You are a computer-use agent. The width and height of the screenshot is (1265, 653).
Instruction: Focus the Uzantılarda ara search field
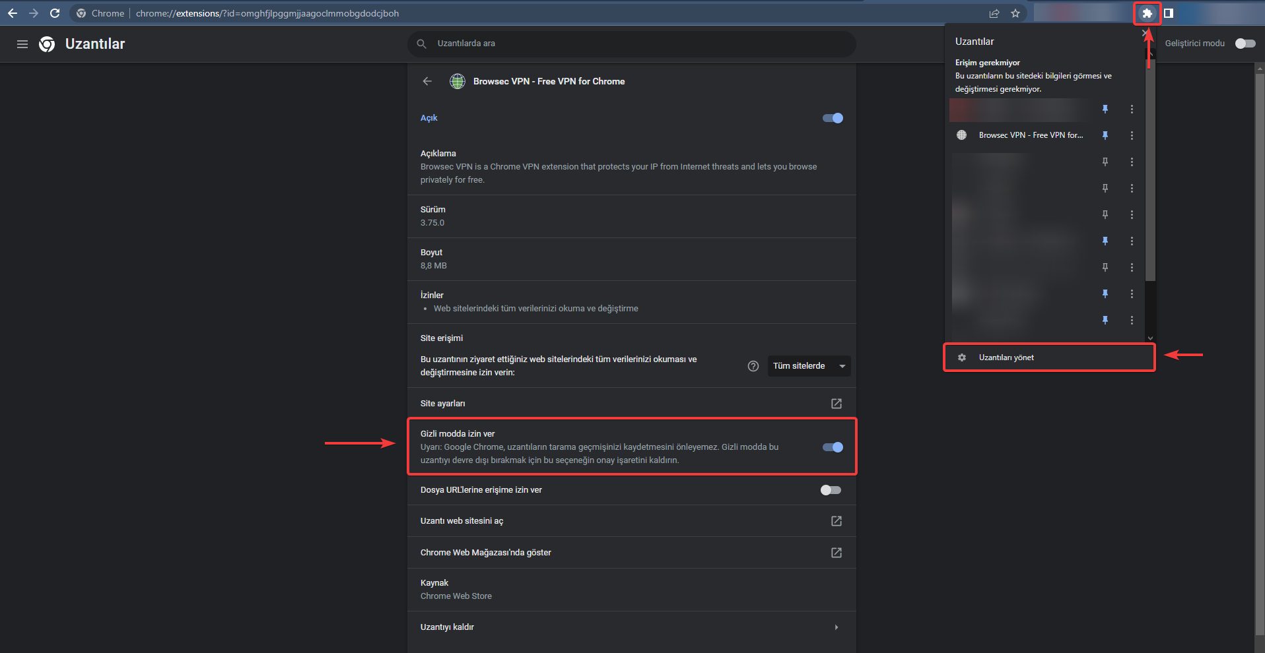[x=632, y=44]
